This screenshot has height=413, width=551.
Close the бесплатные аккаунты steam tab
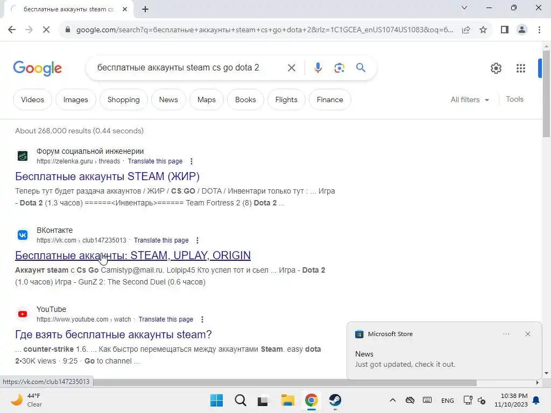[x=125, y=9]
